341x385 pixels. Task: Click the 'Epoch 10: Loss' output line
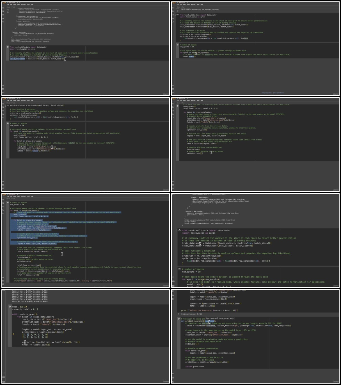click(30, 301)
